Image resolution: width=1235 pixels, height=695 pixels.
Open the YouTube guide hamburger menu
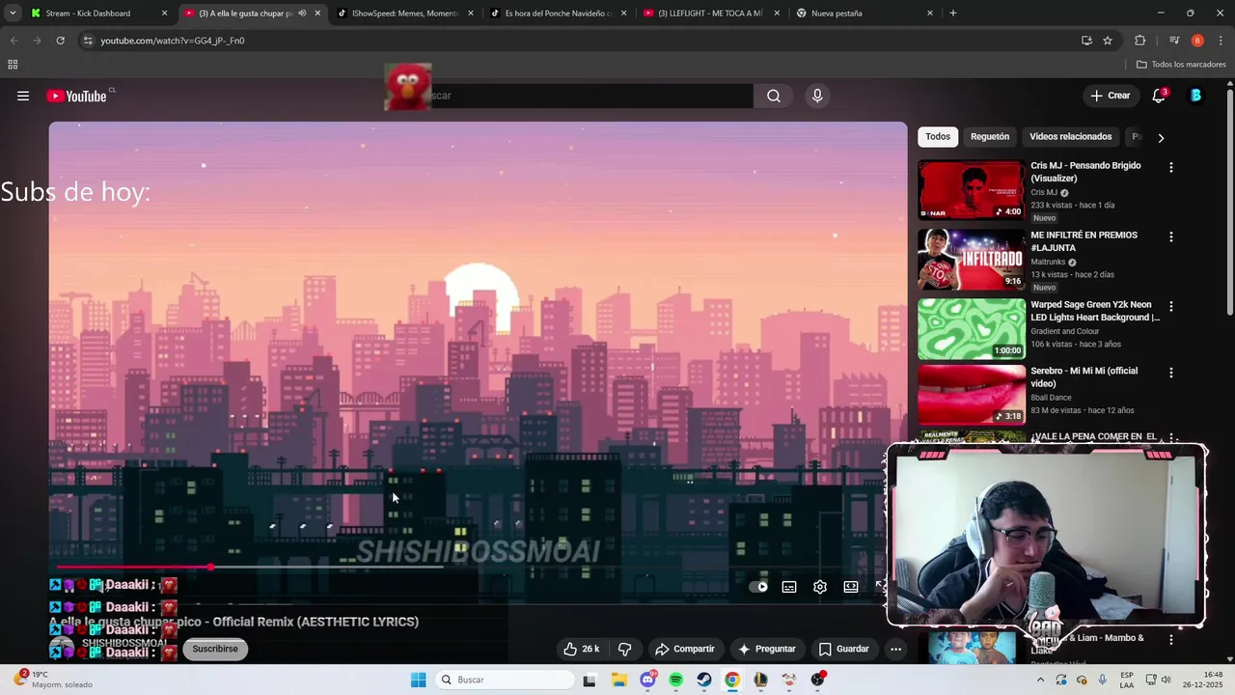click(x=23, y=96)
